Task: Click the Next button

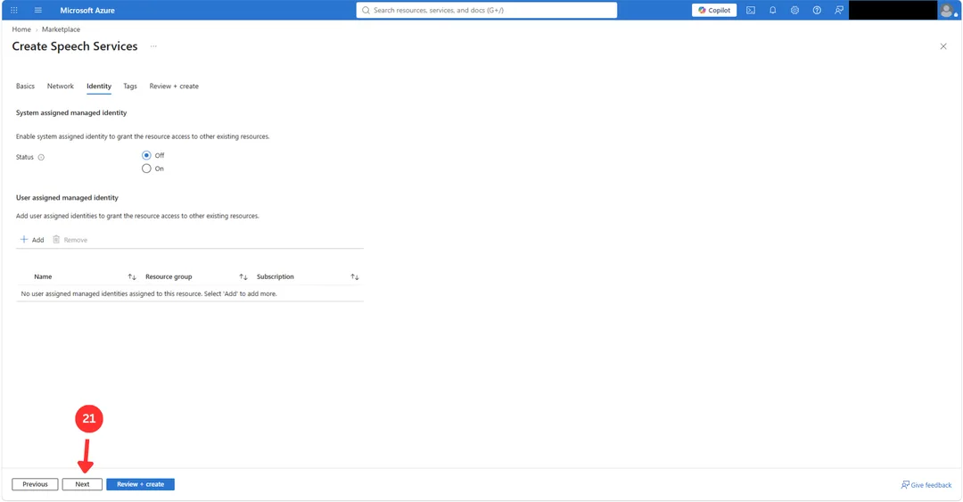Action: [82, 484]
